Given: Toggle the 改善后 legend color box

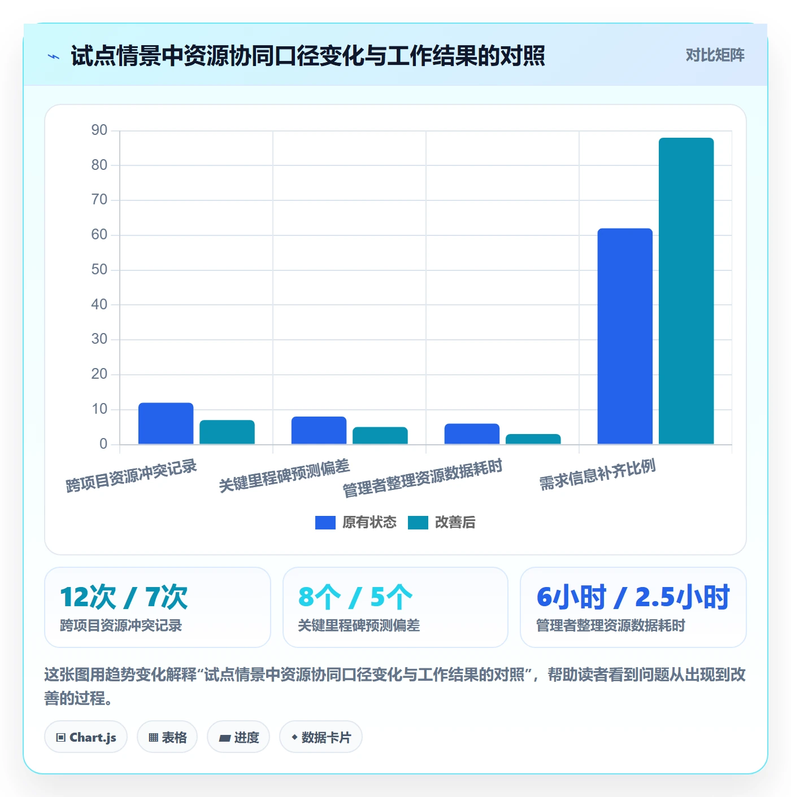Looking at the screenshot, I should 418,523.
